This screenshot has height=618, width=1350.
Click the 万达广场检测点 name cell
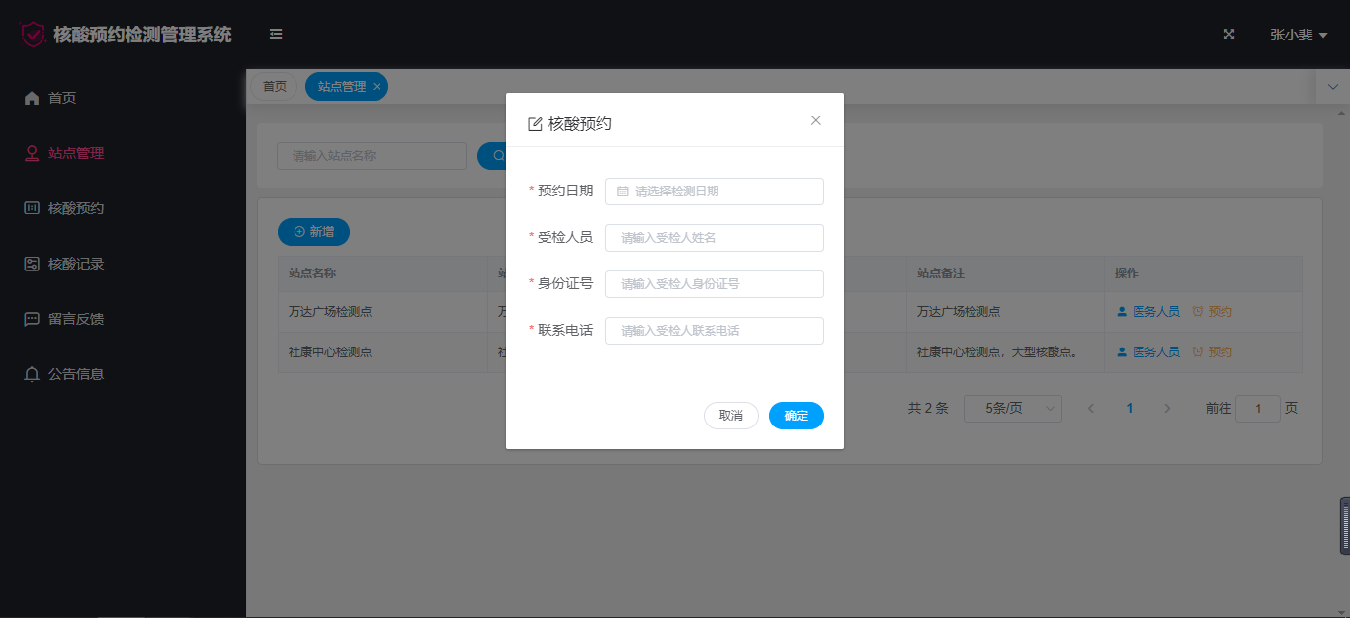coord(382,312)
